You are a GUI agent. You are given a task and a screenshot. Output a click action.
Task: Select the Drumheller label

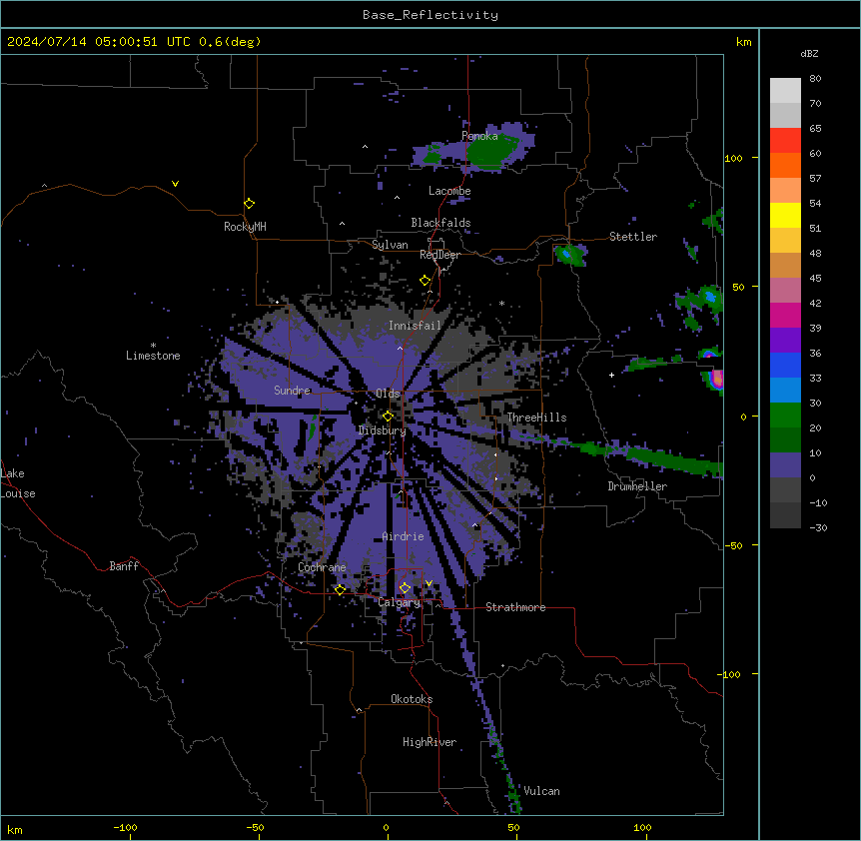(x=637, y=486)
